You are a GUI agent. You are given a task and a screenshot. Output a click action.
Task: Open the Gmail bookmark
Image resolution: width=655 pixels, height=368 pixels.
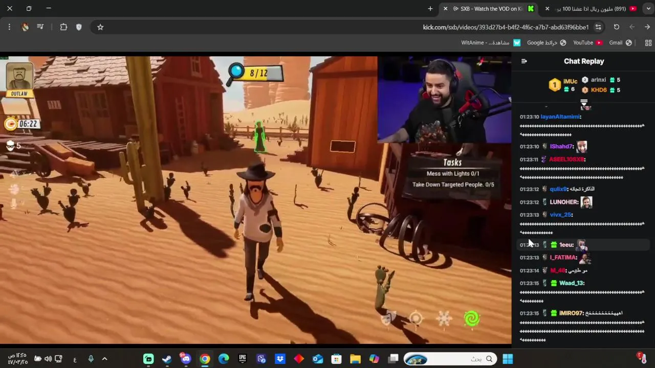(x=620, y=43)
